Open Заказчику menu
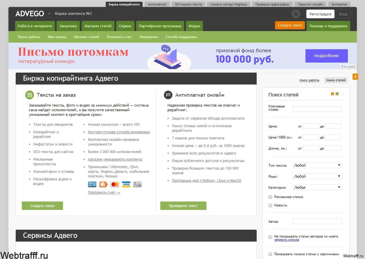 (x=68, y=26)
